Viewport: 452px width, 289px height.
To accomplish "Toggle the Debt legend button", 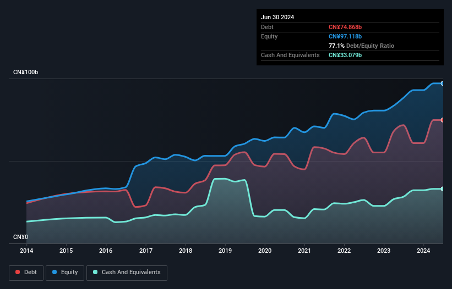I will coord(26,273).
